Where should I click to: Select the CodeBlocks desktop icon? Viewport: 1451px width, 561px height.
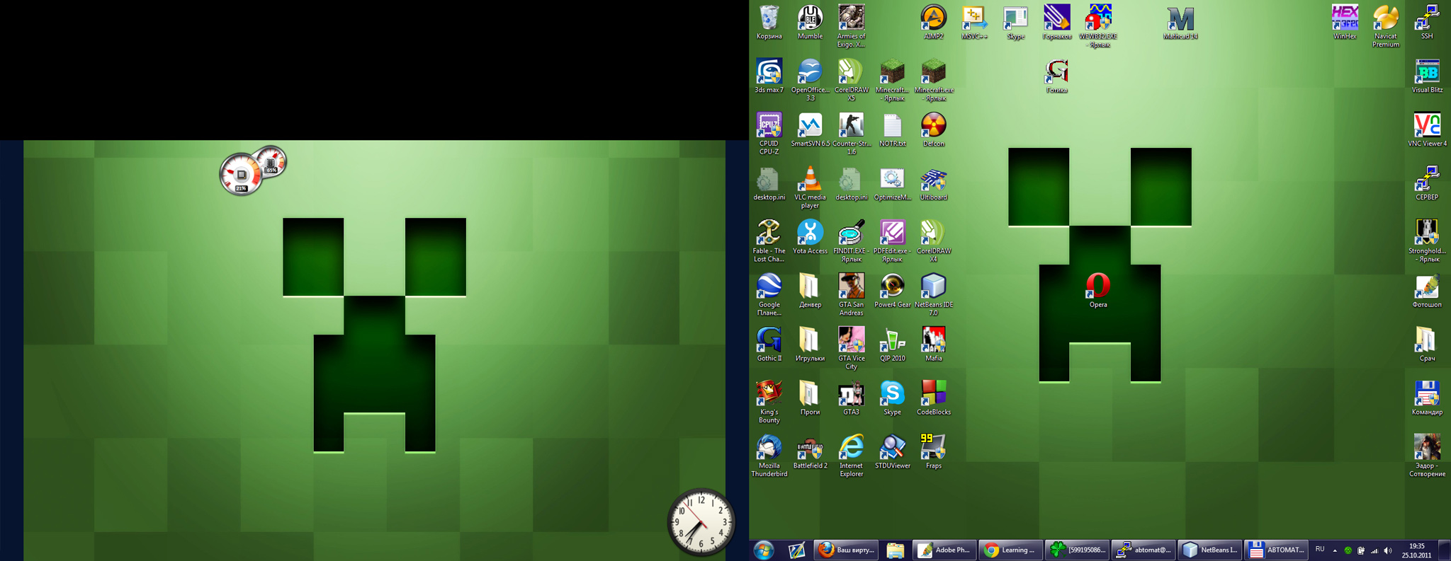click(933, 394)
